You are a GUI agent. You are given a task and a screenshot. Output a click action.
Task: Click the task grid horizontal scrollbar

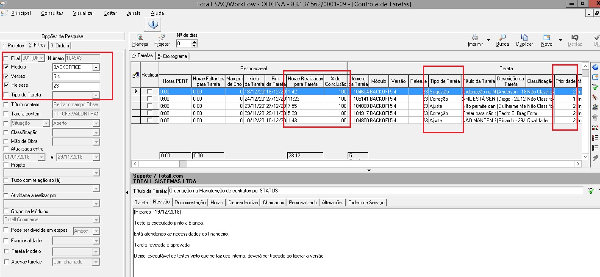[356, 164]
